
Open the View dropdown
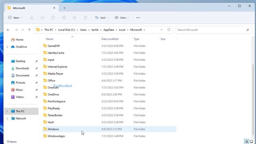[122, 18]
